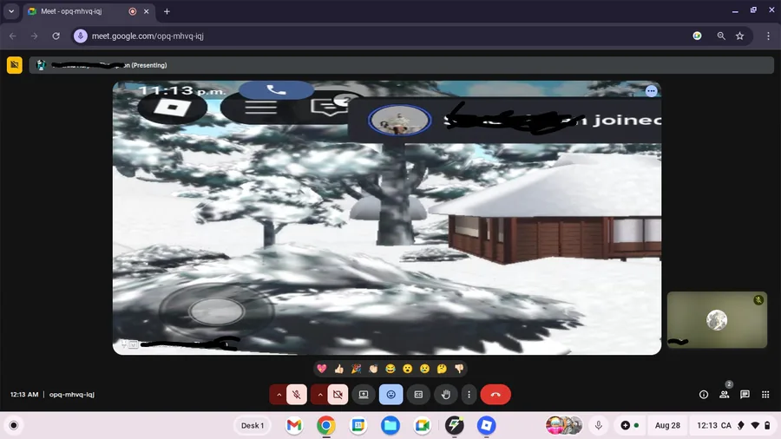This screenshot has height=439, width=781.
Task: Open the browser zoom indicator
Action: [x=721, y=36]
